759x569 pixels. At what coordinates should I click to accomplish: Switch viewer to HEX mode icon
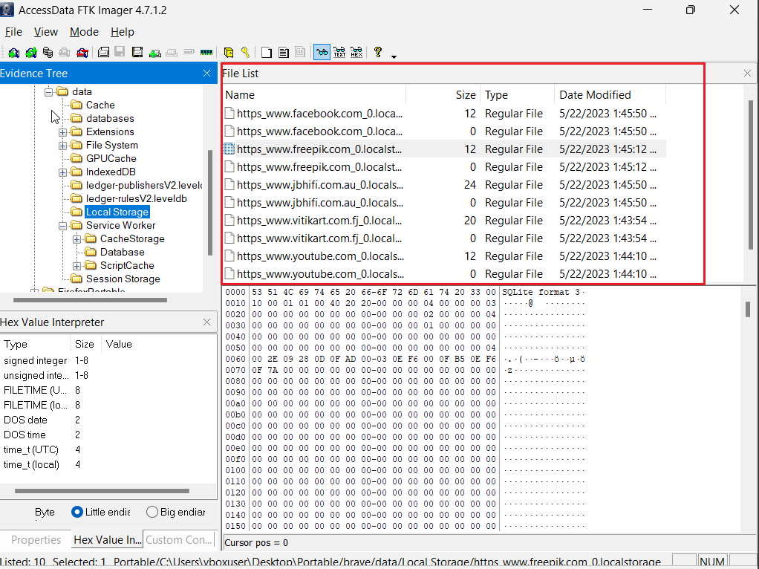pos(356,53)
